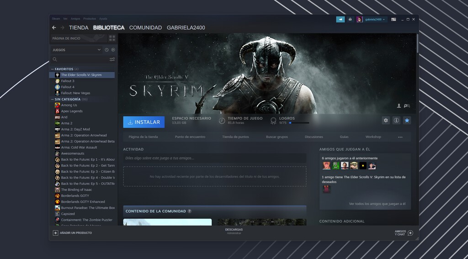This screenshot has width=468, height=259.
Task: Open gabriela2400 account dropdown
Action: coord(376,19)
